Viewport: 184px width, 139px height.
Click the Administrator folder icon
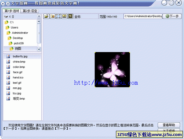point(9,33)
